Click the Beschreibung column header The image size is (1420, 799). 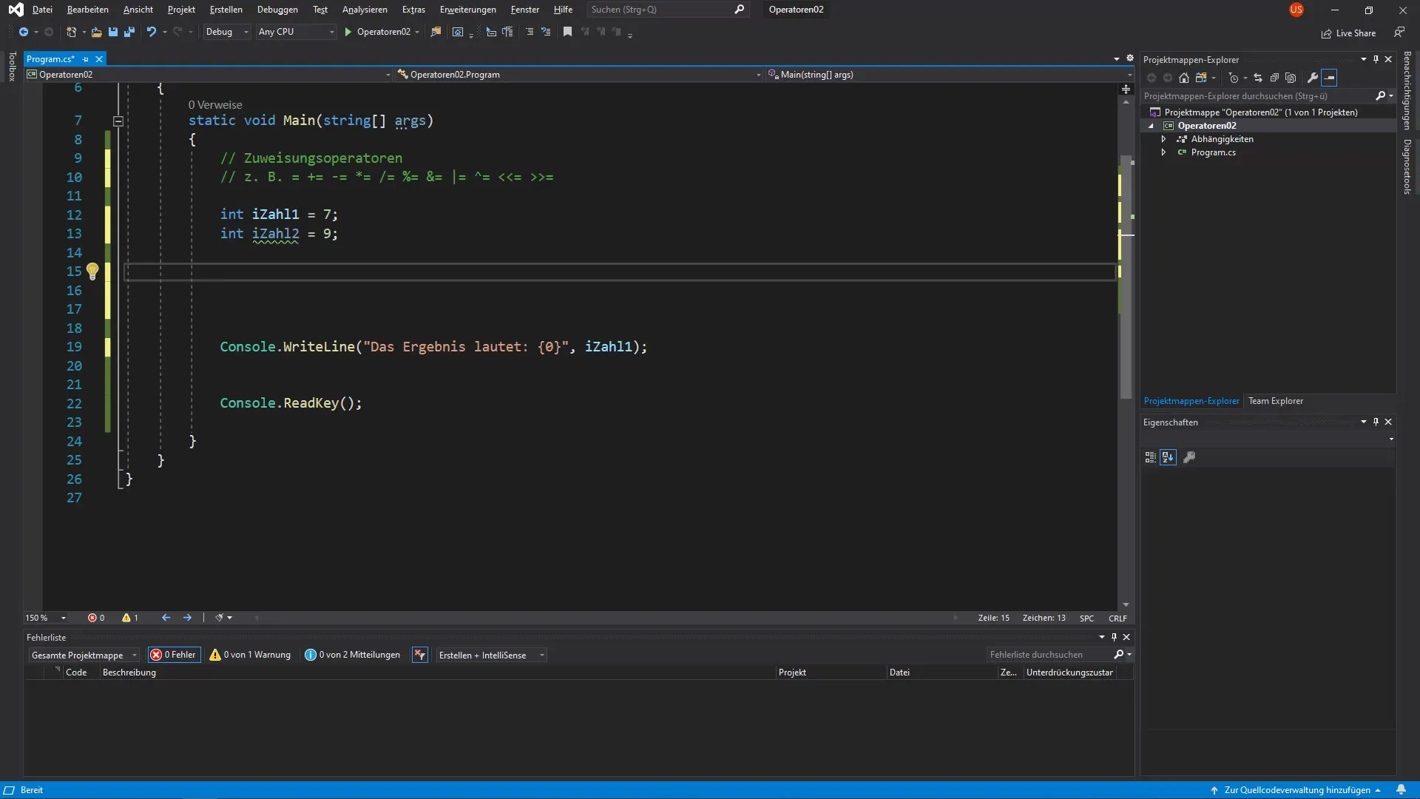[436, 672]
